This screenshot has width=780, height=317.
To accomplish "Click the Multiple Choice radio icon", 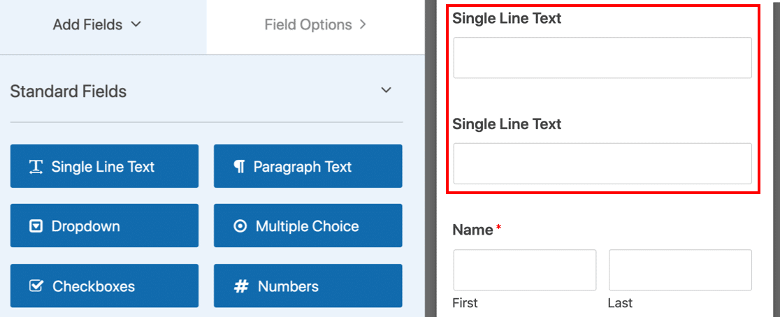I will tap(240, 226).
